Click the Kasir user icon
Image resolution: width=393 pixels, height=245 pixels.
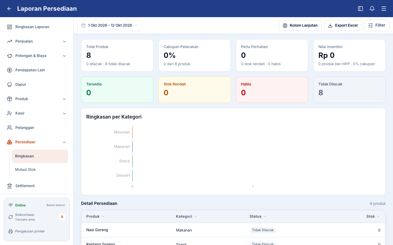click(x=10, y=113)
